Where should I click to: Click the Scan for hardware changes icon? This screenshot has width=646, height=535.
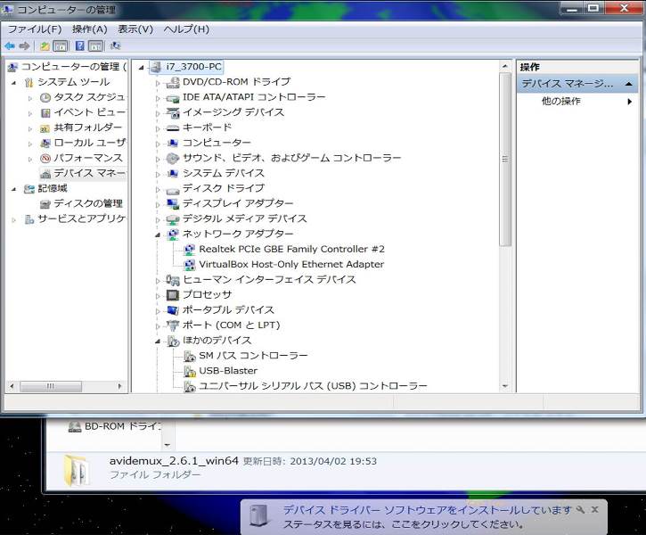116,45
